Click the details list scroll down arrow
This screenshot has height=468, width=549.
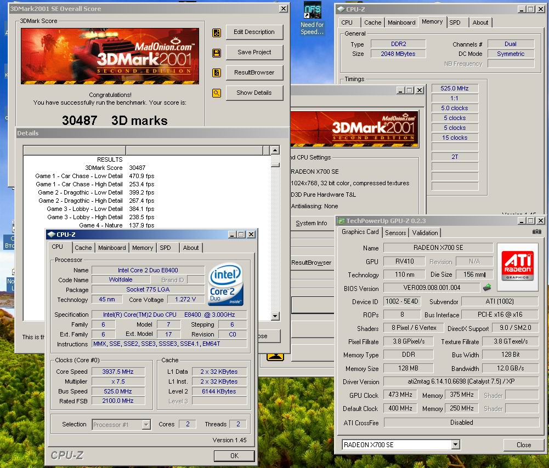pyautogui.click(x=275, y=316)
